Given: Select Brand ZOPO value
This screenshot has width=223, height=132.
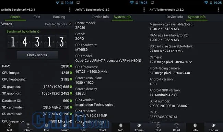Looking at the screenshot, I should (x=80, y=39).
